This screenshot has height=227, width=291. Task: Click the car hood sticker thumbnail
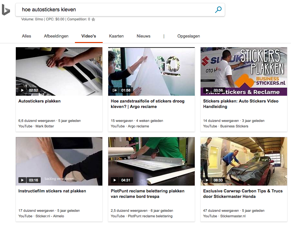tap(59, 71)
